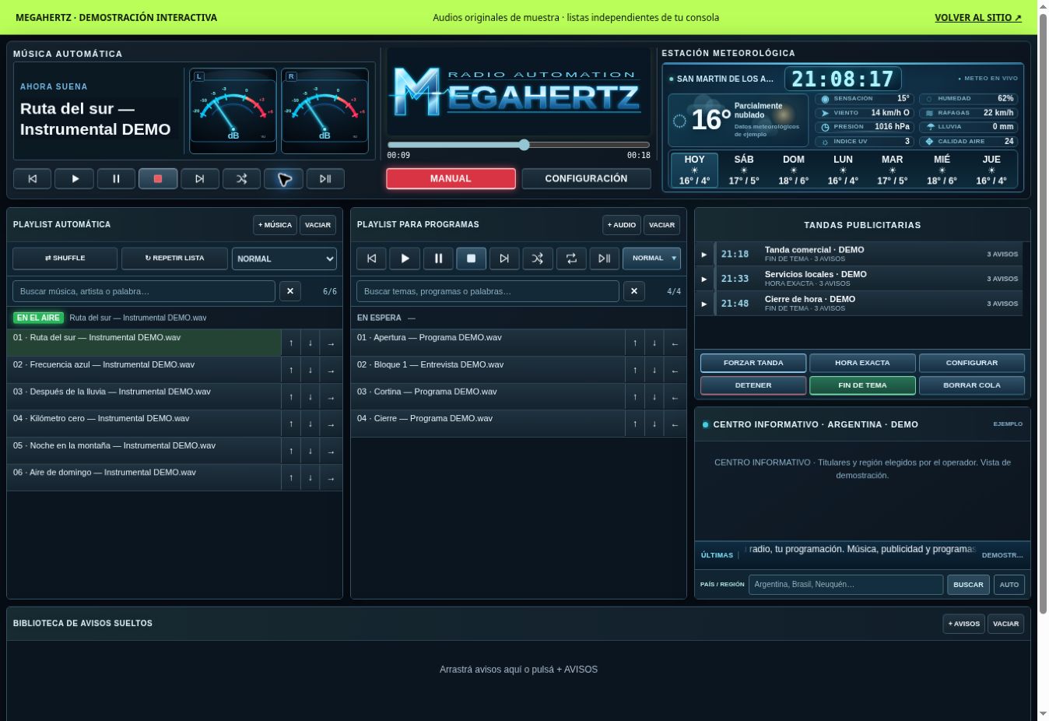This screenshot has height=721, width=1049.
Task: Clear the programs search box with X
Action: (634, 291)
